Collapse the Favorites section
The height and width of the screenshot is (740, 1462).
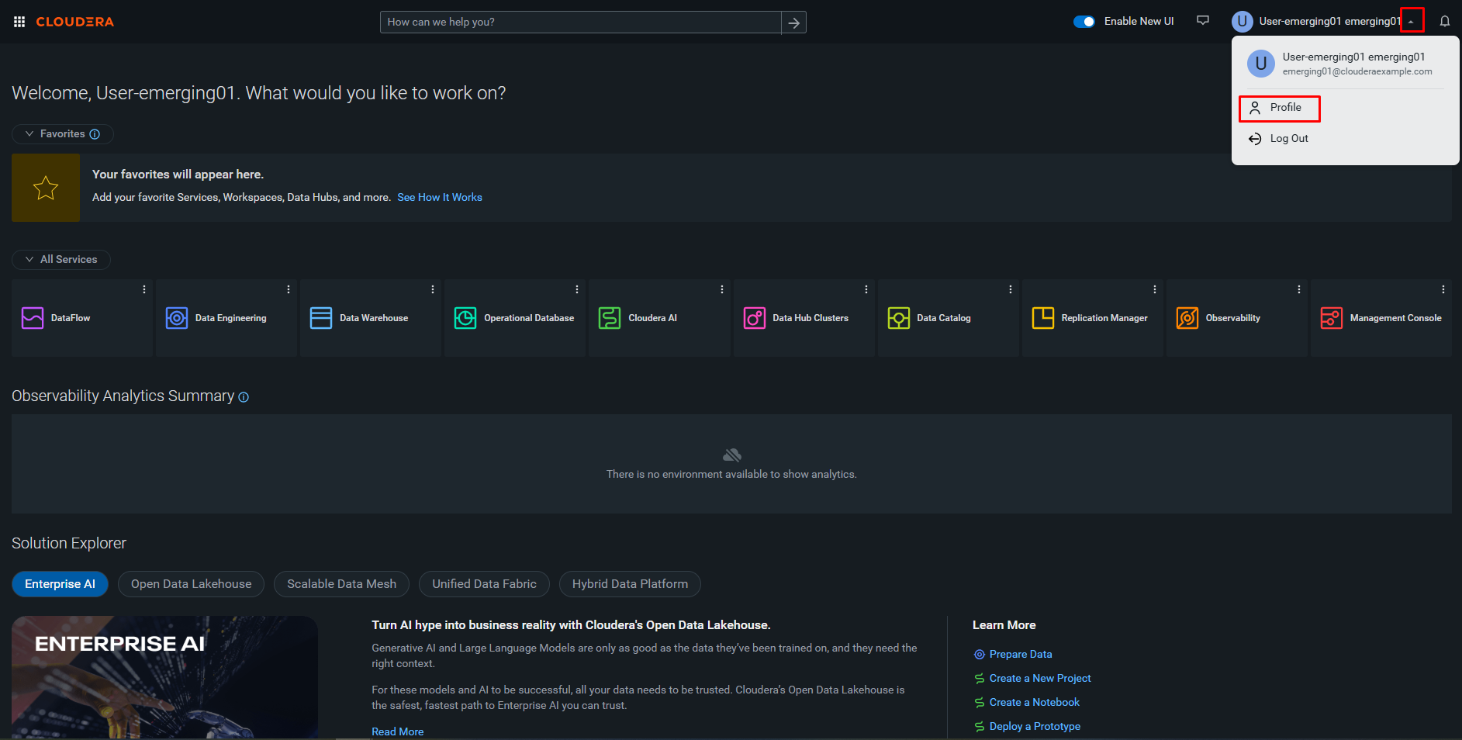click(62, 134)
